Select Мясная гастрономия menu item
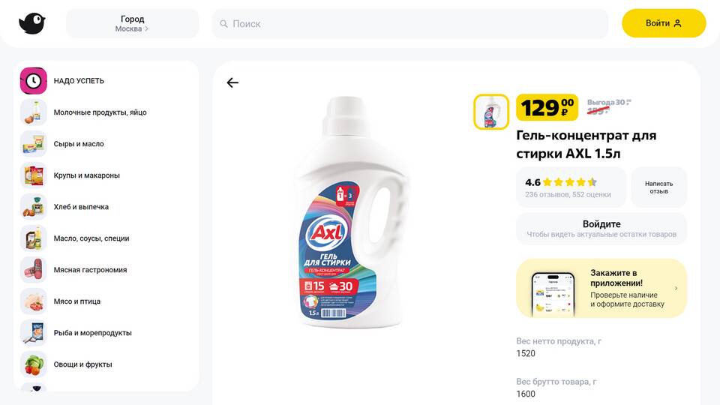Viewport: 720px width, 405px height. tap(90, 270)
